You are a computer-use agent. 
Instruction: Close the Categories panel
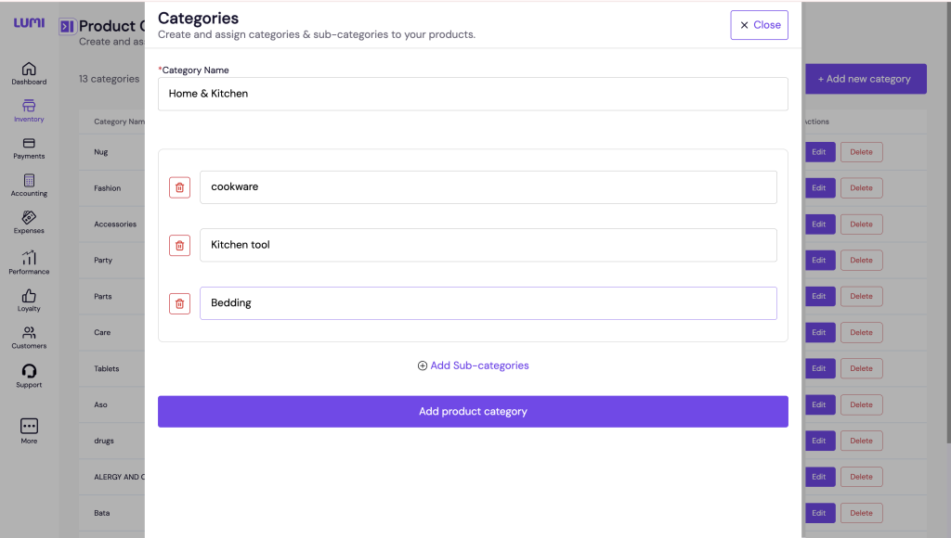click(759, 25)
